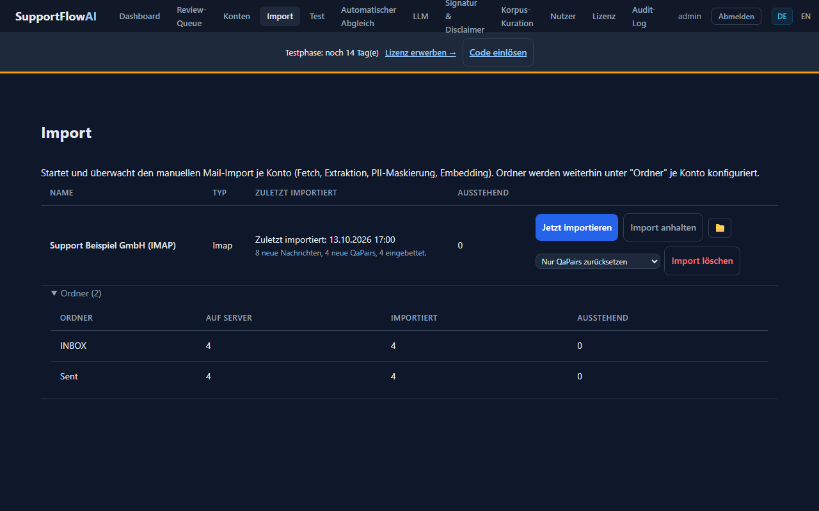
Task: Click Import anhalten button
Action: 663,227
